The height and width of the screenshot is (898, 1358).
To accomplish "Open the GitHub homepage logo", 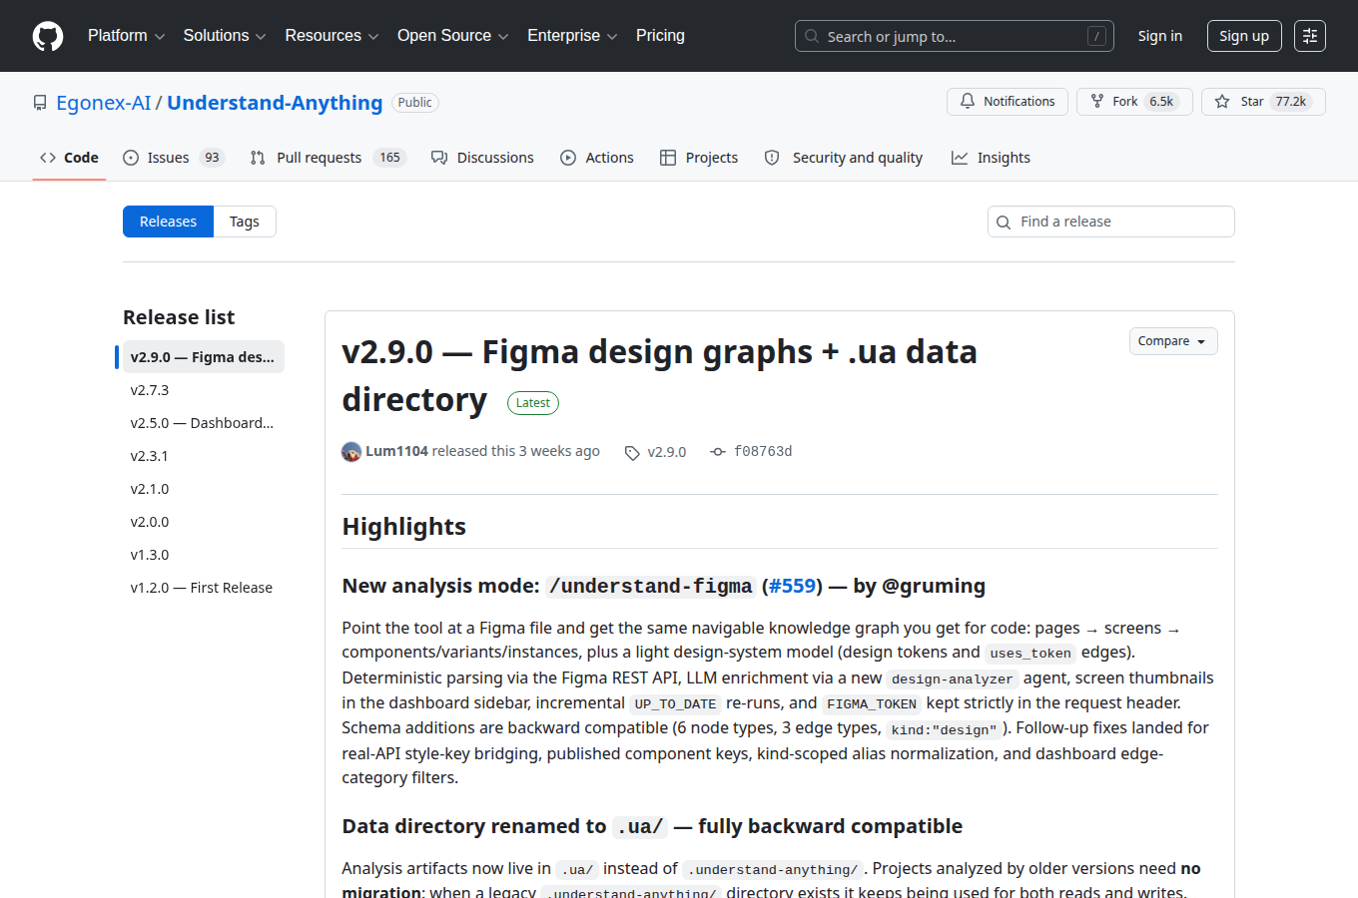I will point(48,36).
